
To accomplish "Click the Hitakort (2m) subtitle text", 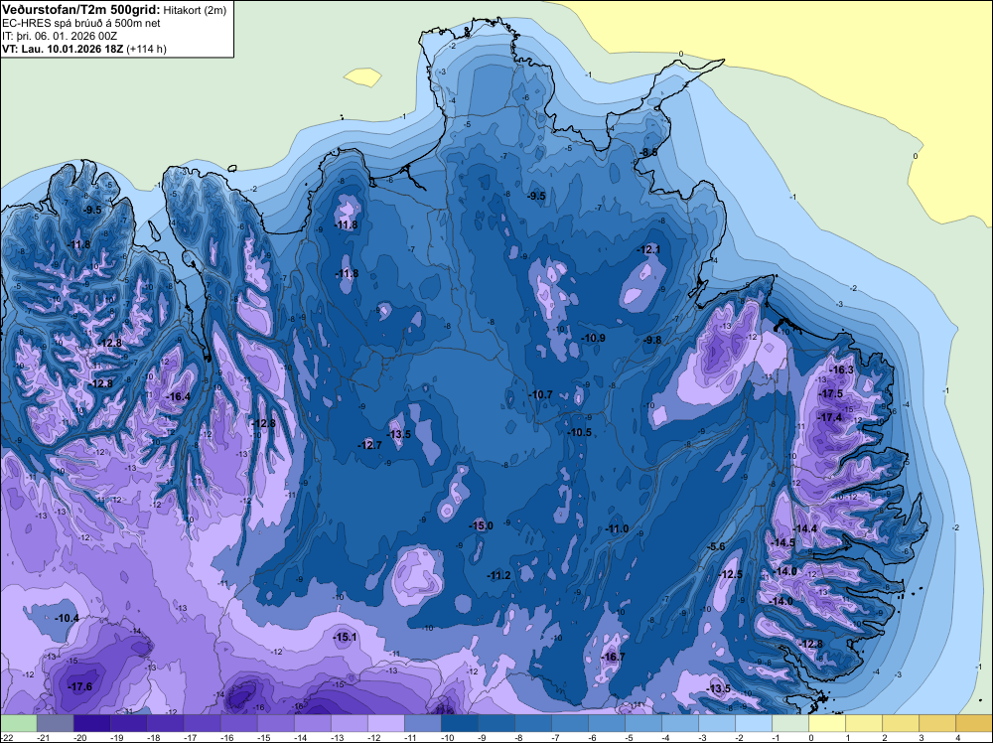I will point(195,10).
